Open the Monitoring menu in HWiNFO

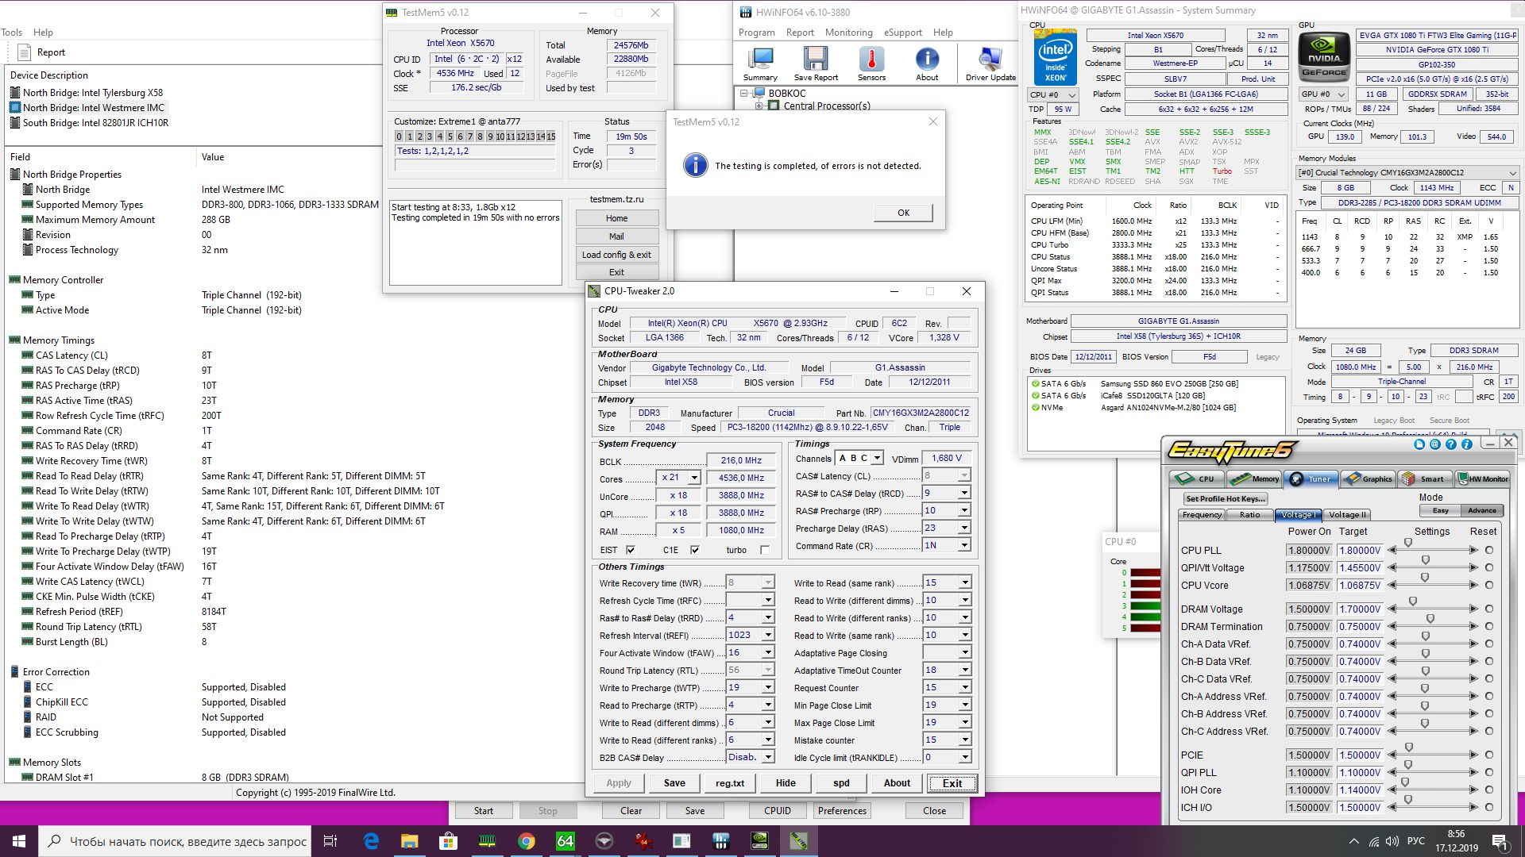click(848, 33)
